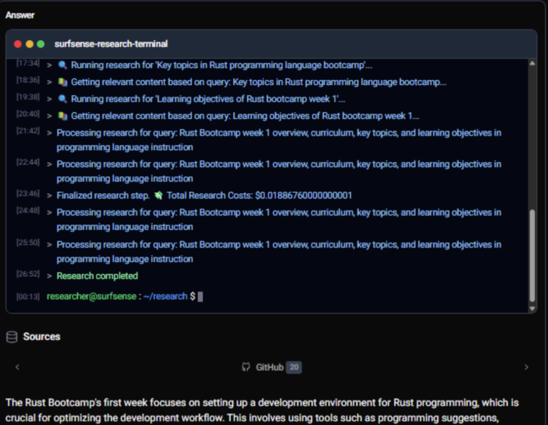Click the 'Getting relevant content' line at 18:36
The width and height of the screenshot is (548, 425).
tap(259, 82)
